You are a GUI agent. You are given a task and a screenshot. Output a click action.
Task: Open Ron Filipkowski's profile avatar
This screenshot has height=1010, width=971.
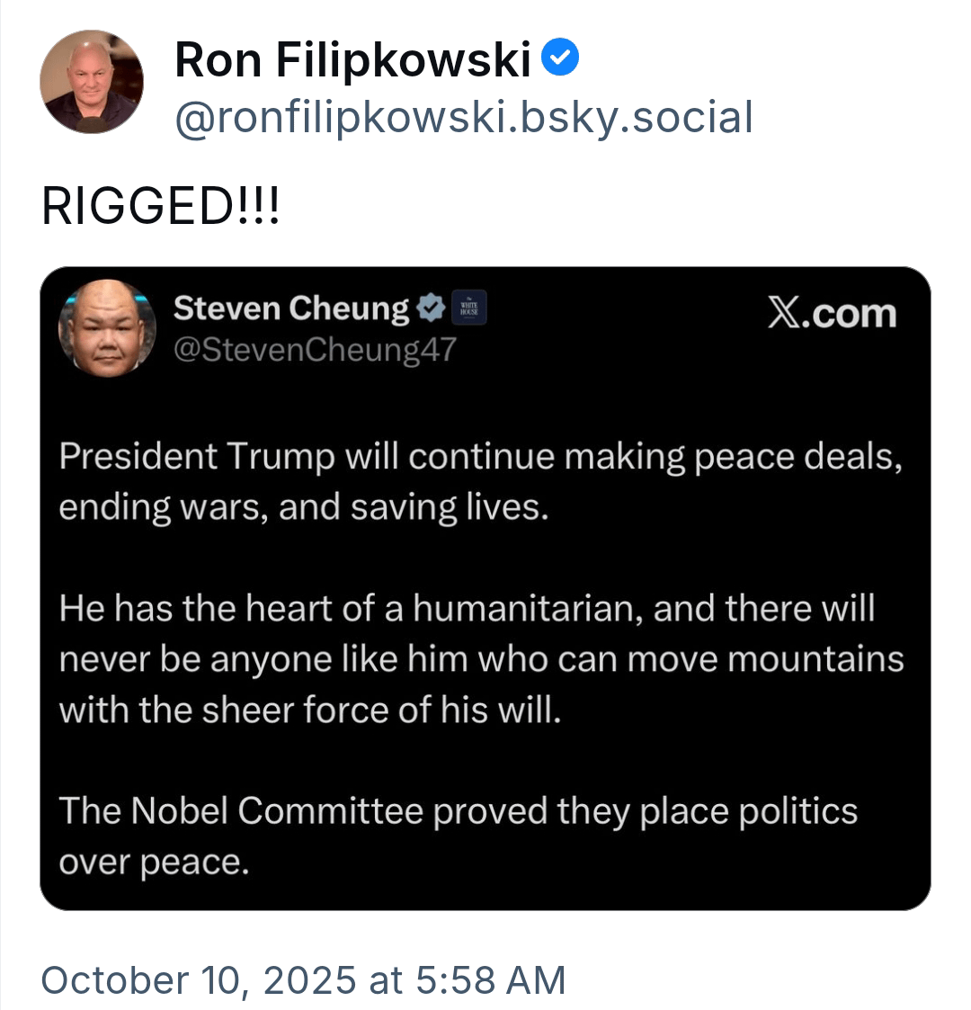92,82
